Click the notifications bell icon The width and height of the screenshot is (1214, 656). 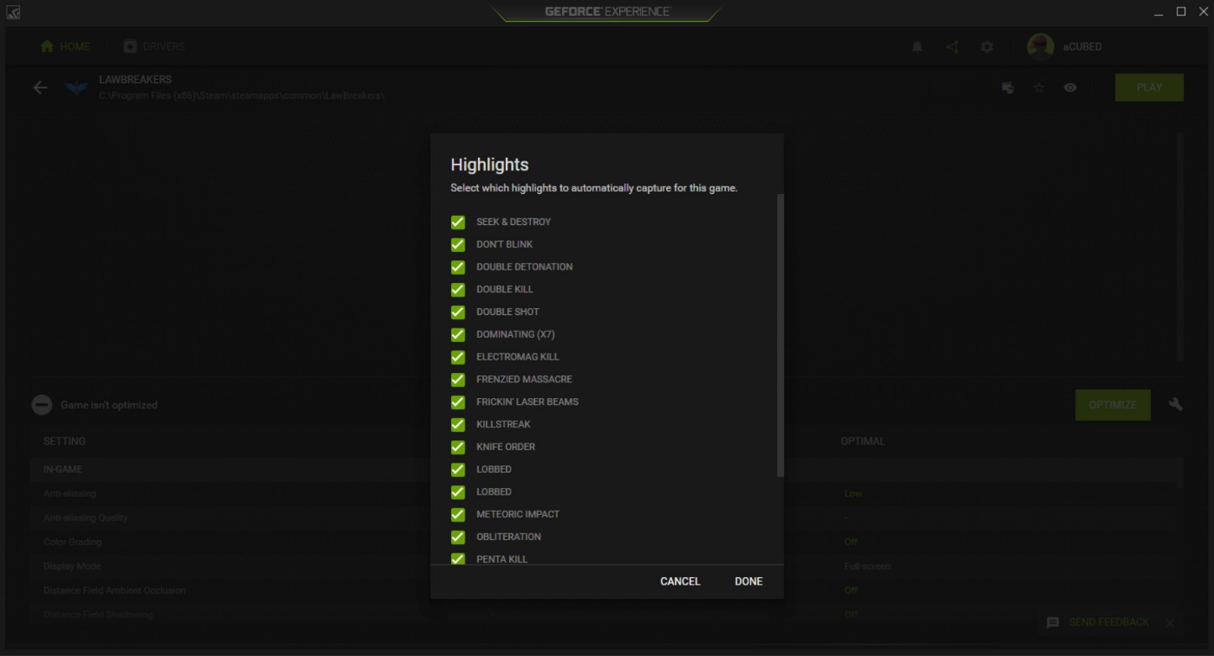click(917, 46)
